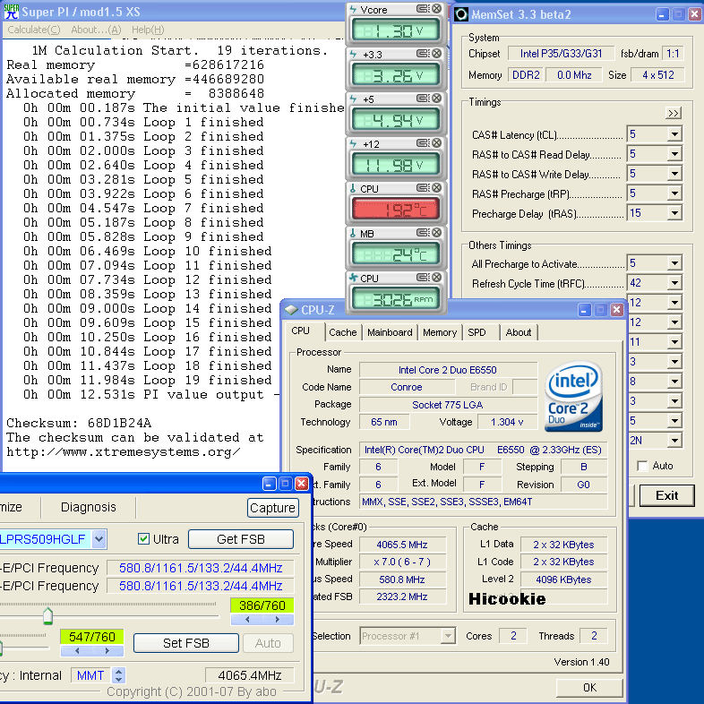This screenshot has height=704, width=704.
Task: Enable the Auto checkbox in MemSet
Action: (642, 466)
